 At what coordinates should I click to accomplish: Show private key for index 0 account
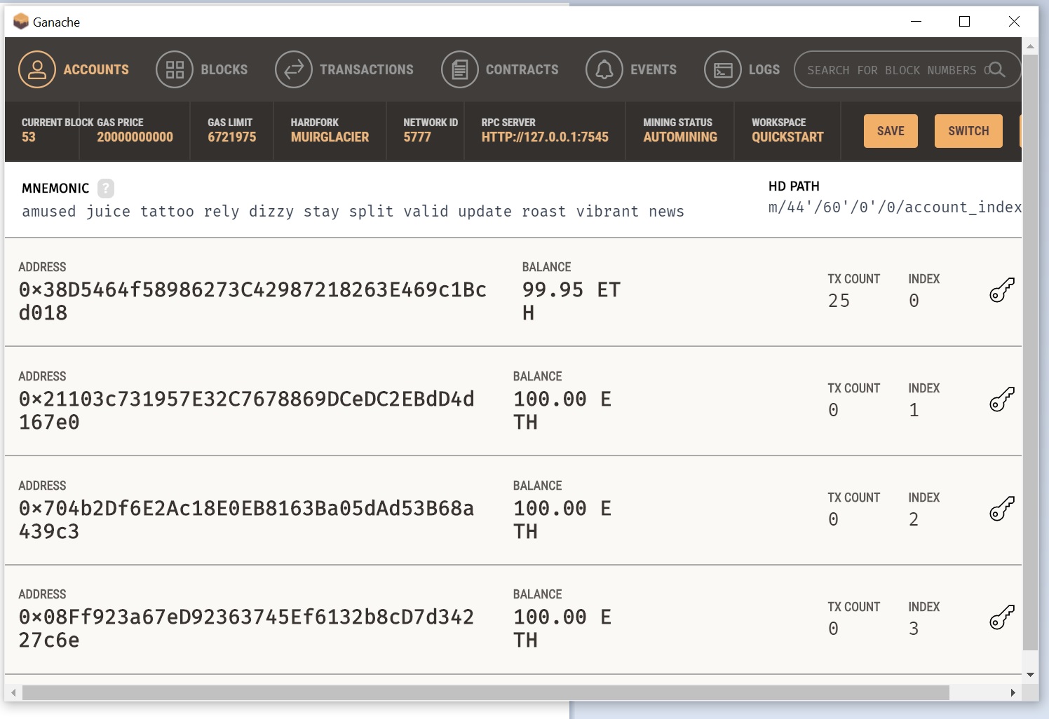(x=1002, y=290)
